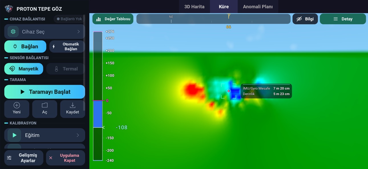Click the compass heading bar
Image resolution: width=368 pixels, height=169 pixels.
[x=213, y=19]
